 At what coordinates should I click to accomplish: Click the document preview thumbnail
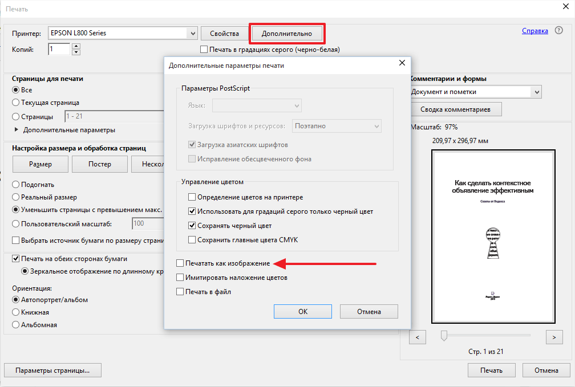coord(493,237)
